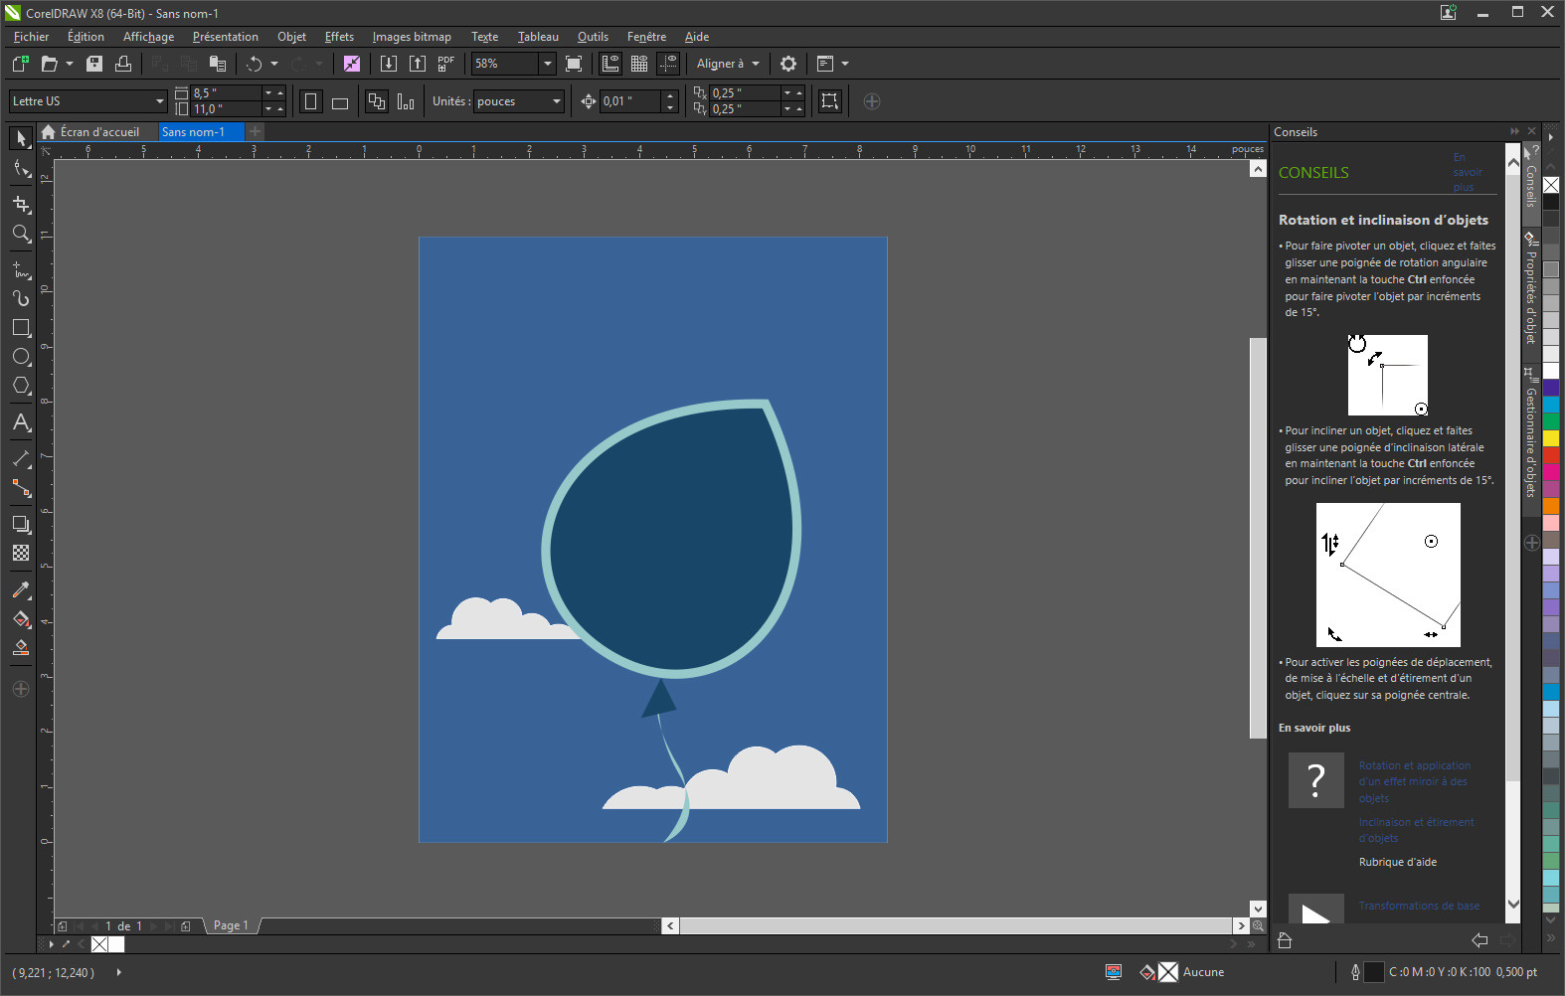Open the Rubrique d'aide link

1397,862
